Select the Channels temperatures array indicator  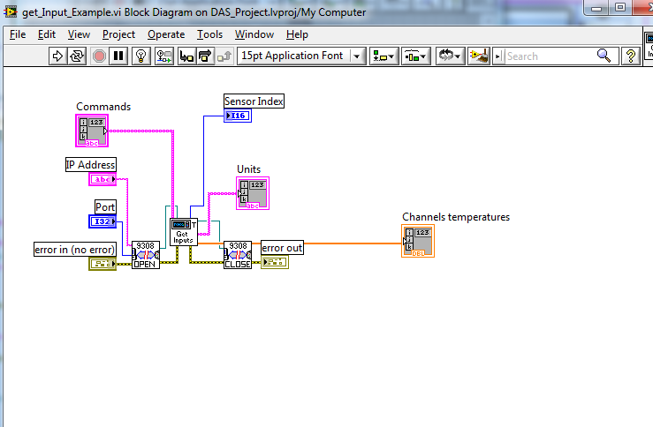click(x=417, y=241)
